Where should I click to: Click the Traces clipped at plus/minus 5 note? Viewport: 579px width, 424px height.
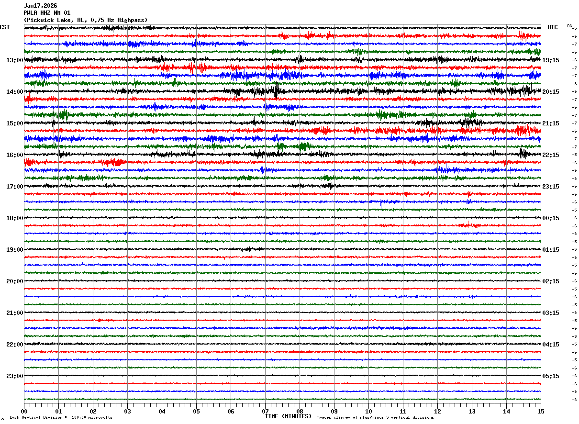tap(375, 417)
